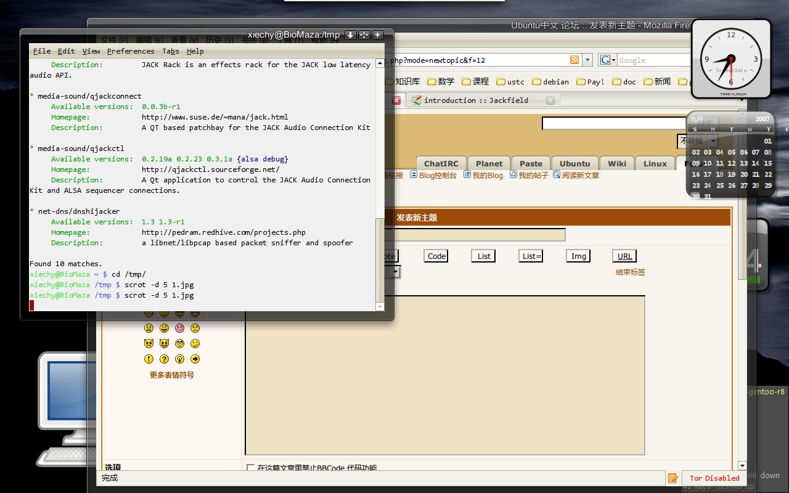This screenshot has width=789, height=493.
Task: Insert the evil horned smiley
Action: 149,344
